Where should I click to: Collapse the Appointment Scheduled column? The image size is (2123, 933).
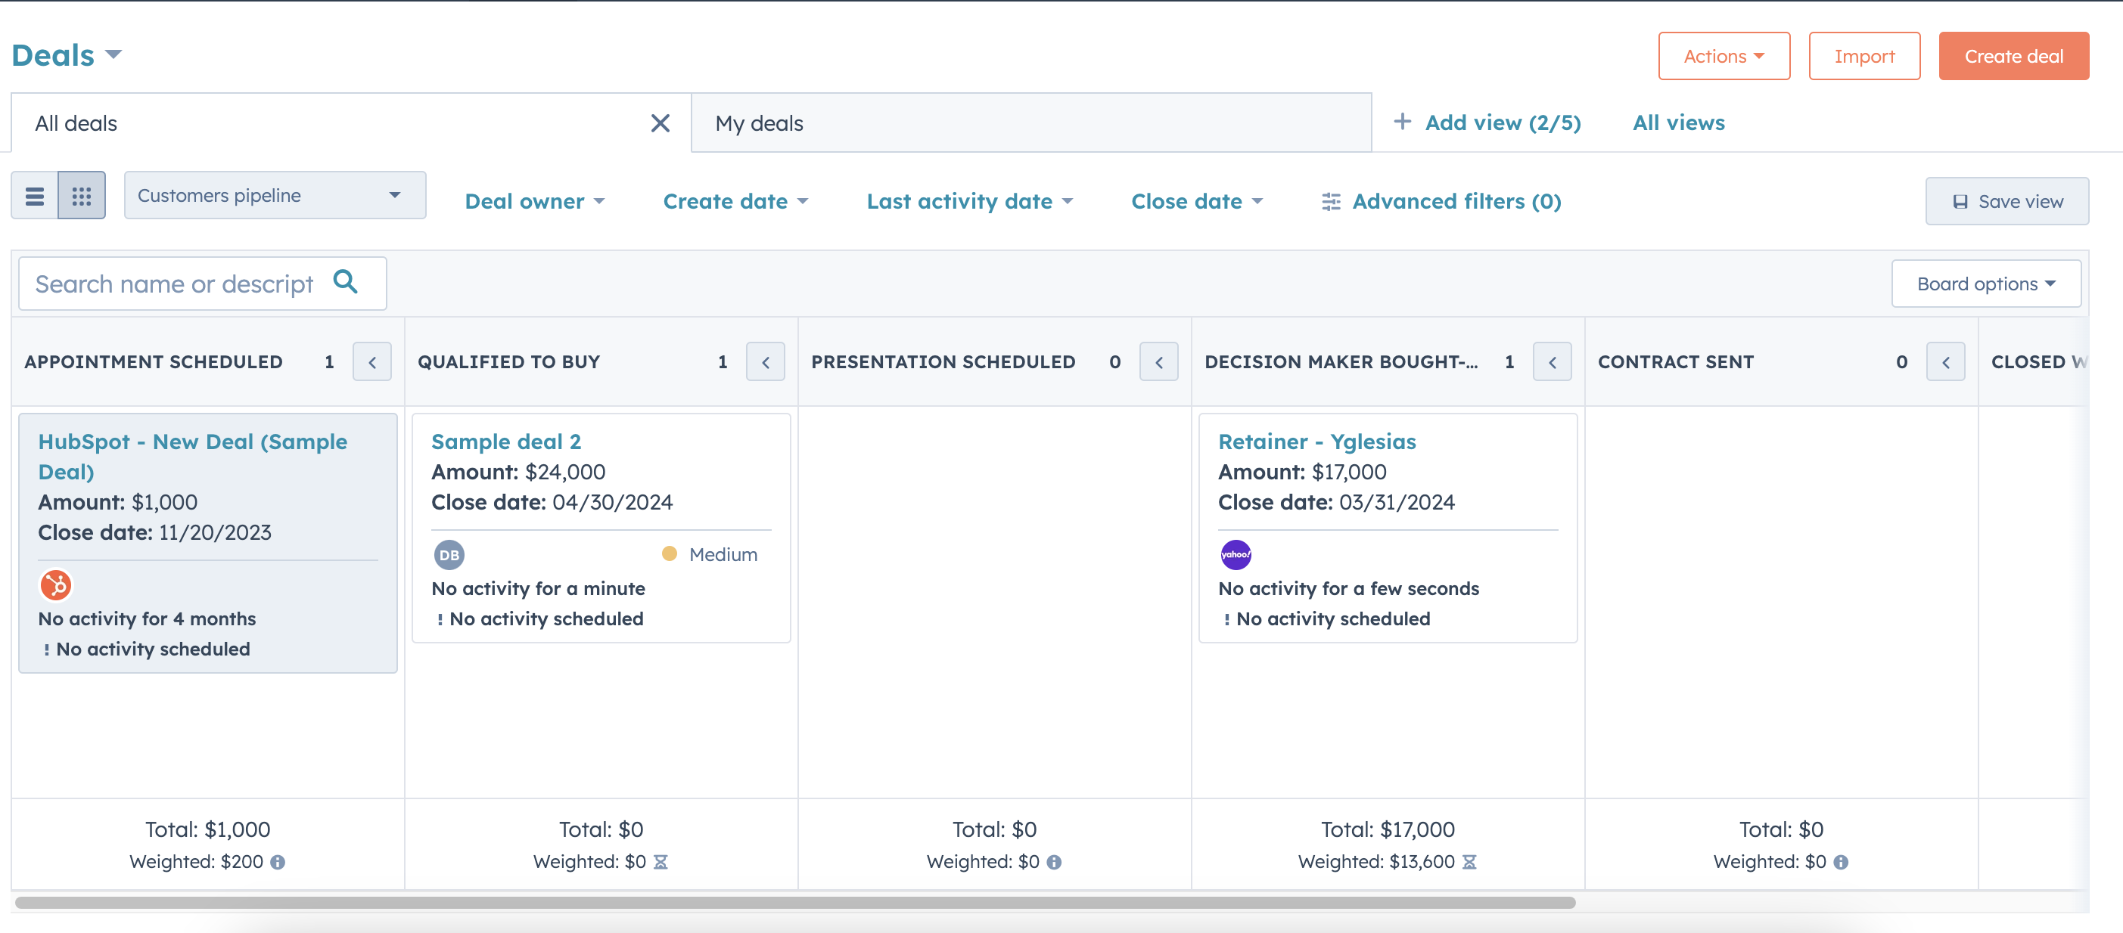point(372,361)
